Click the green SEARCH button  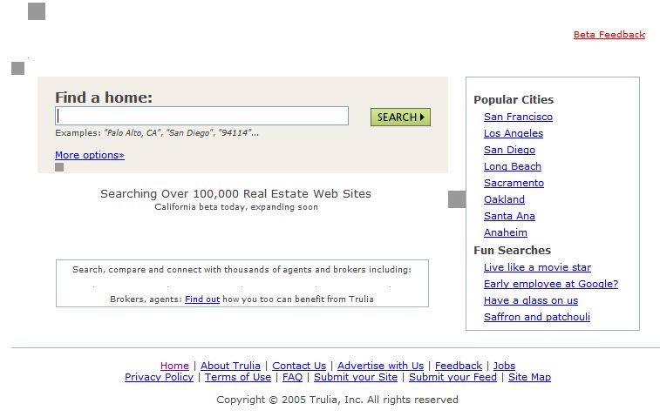tap(400, 117)
